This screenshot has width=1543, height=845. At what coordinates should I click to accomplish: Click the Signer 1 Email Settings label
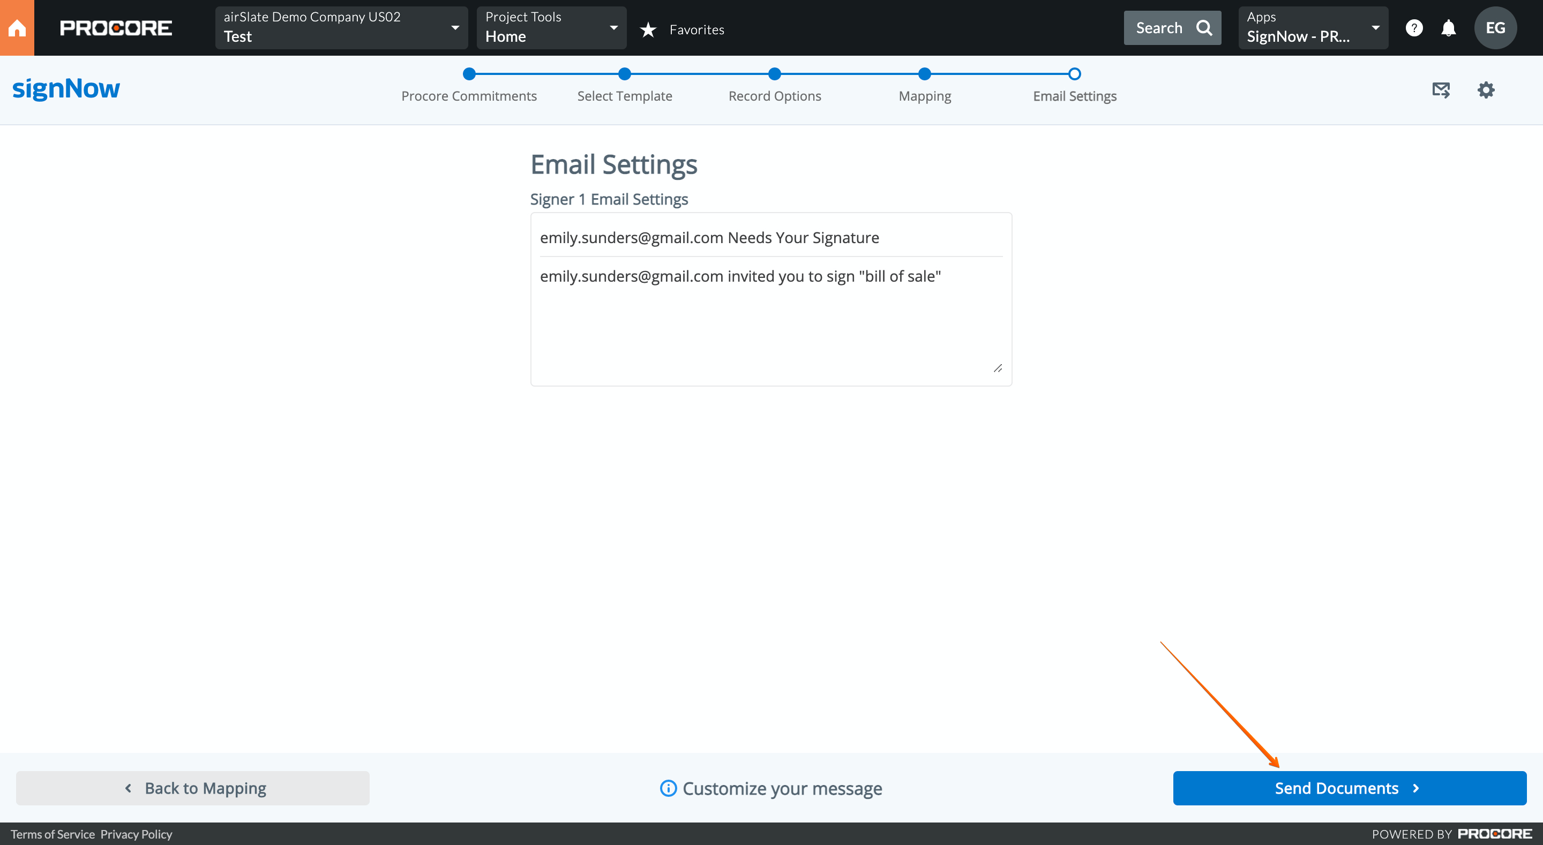coord(609,199)
